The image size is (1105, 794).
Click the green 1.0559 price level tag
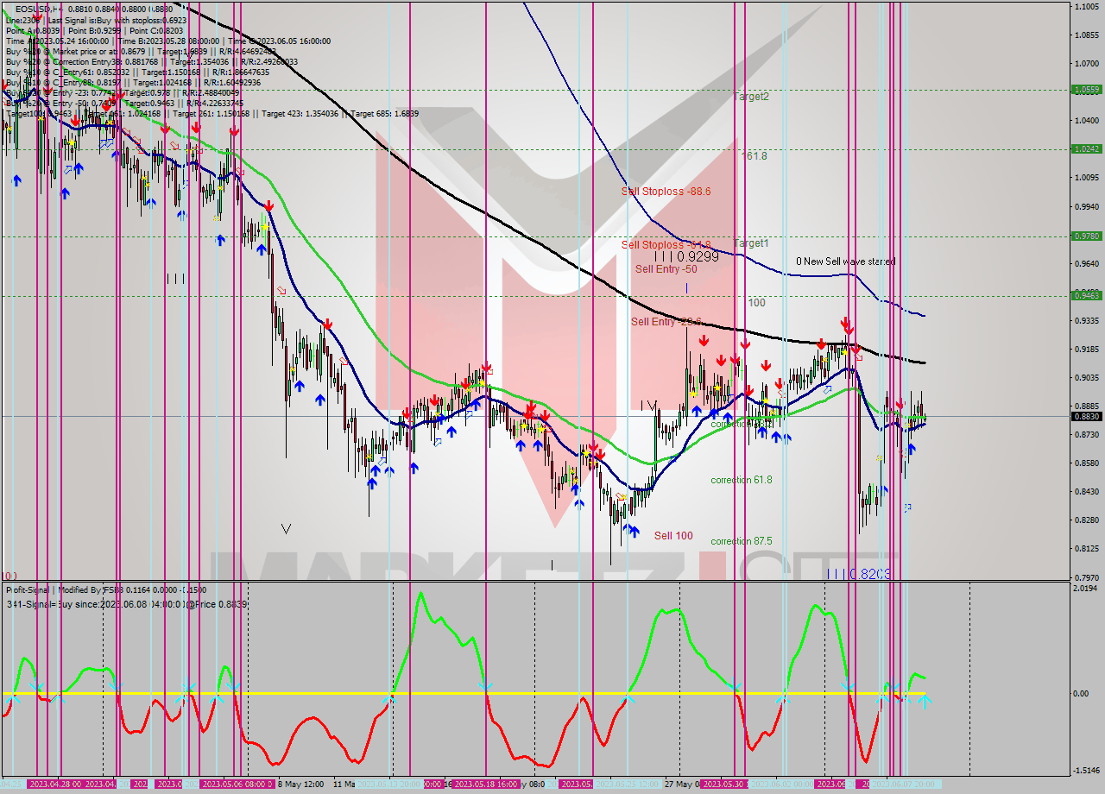1085,89
